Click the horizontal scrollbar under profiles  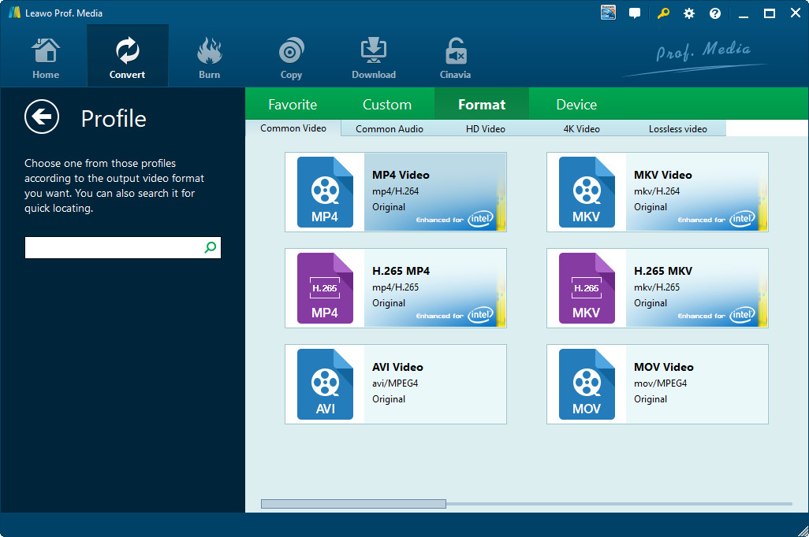pos(353,504)
